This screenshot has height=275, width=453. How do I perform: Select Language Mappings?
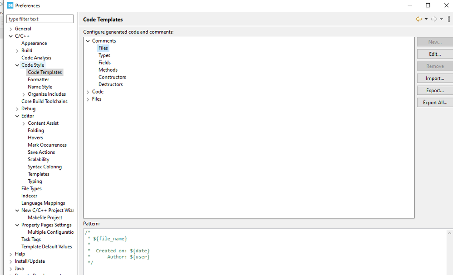(43, 203)
